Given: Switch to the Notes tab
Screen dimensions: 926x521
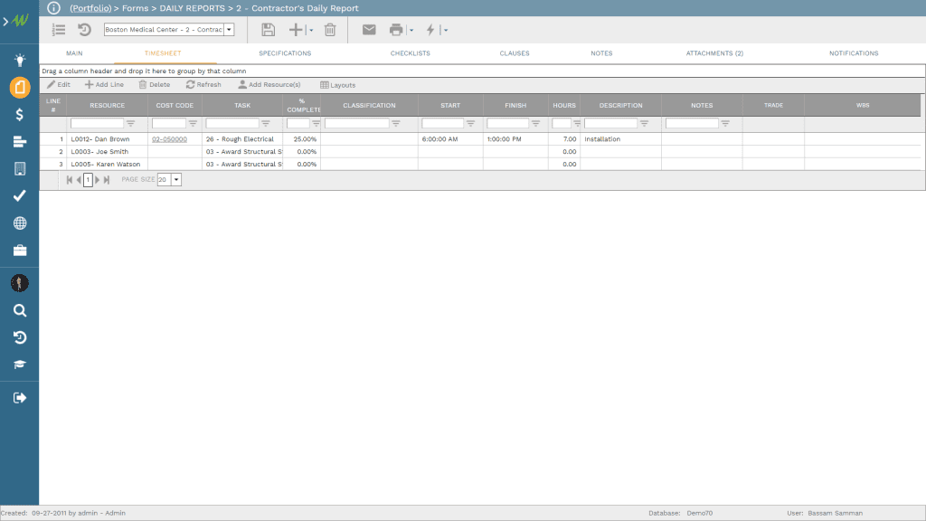Looking at the screenshot, I should coord(601,53).
